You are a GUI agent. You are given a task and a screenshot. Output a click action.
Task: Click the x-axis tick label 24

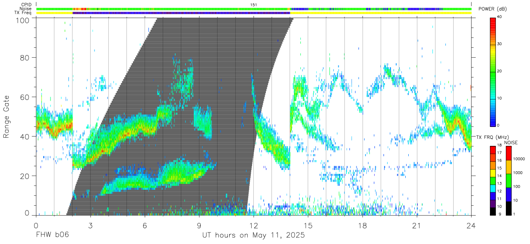click(x=471, y=225)
